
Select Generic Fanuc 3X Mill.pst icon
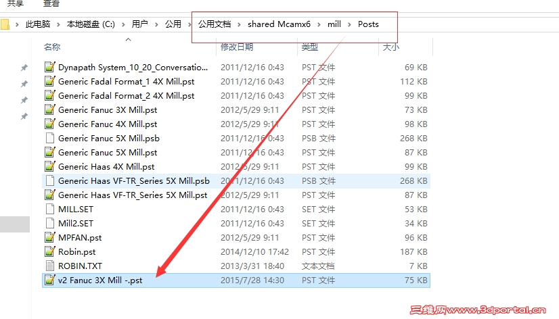coord(50,109)
